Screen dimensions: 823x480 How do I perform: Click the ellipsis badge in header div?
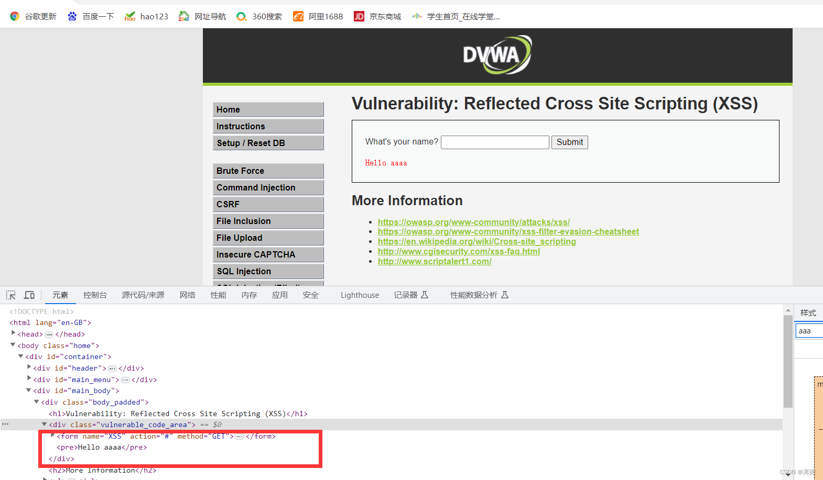click(112, 369)
